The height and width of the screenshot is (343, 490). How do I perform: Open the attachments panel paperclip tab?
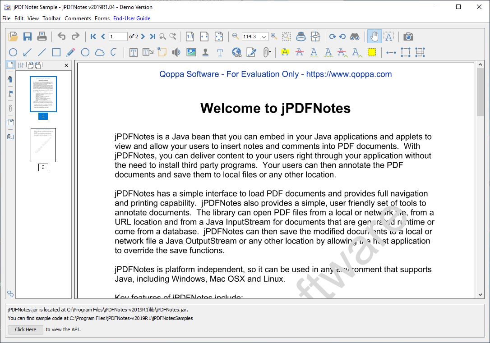(10, 108)
